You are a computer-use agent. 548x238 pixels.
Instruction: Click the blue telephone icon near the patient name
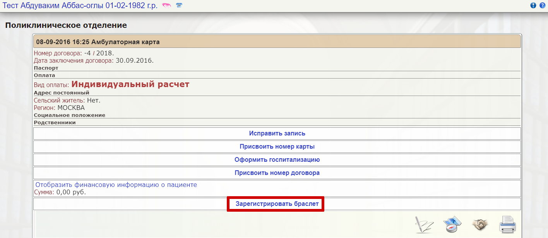[x=179, y=5]
